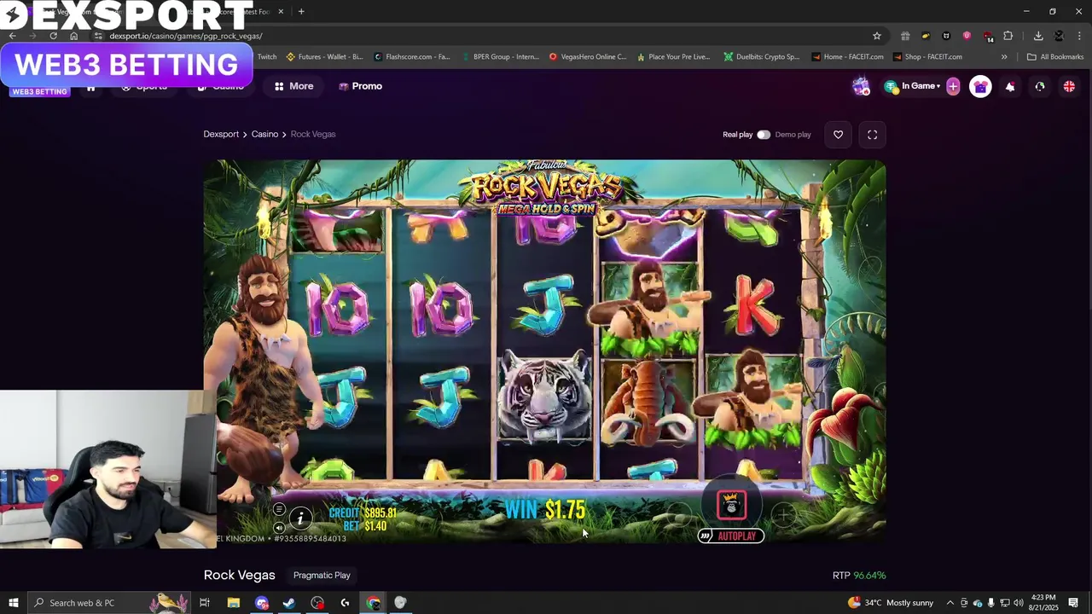The width and height of the screenshot is (1092, 614).
Task: Open the Windows notification center icon
Action: (x=1073, y=603)
